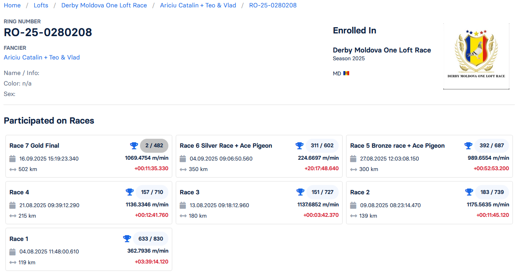This screenshot has width=516, height=274.
Task: Click the trophy icon on Race 4 card
Action: 129,192
